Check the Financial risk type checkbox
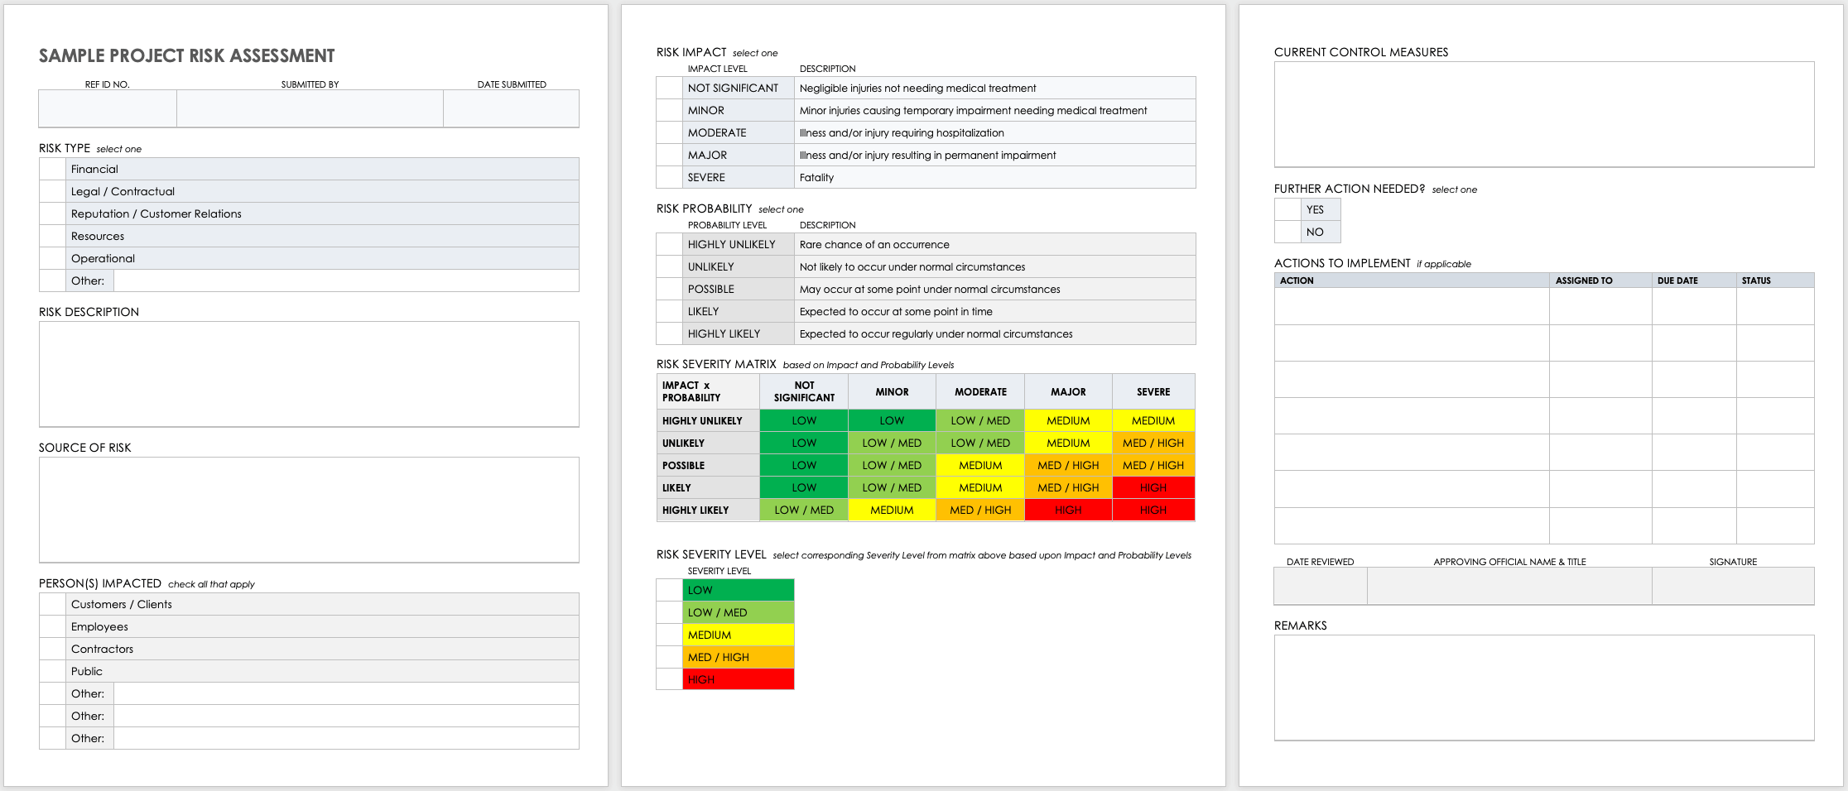The width and height of the screenshot is (1848, 791). pyautogui.click(x=51, y=168)
